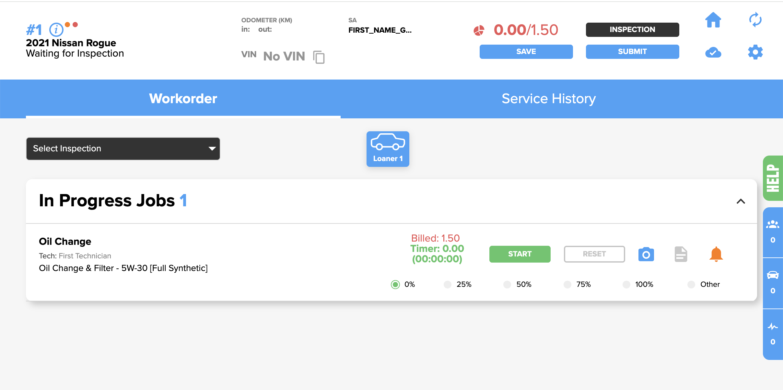Open the settings gear icon

(x=755, y=52)
